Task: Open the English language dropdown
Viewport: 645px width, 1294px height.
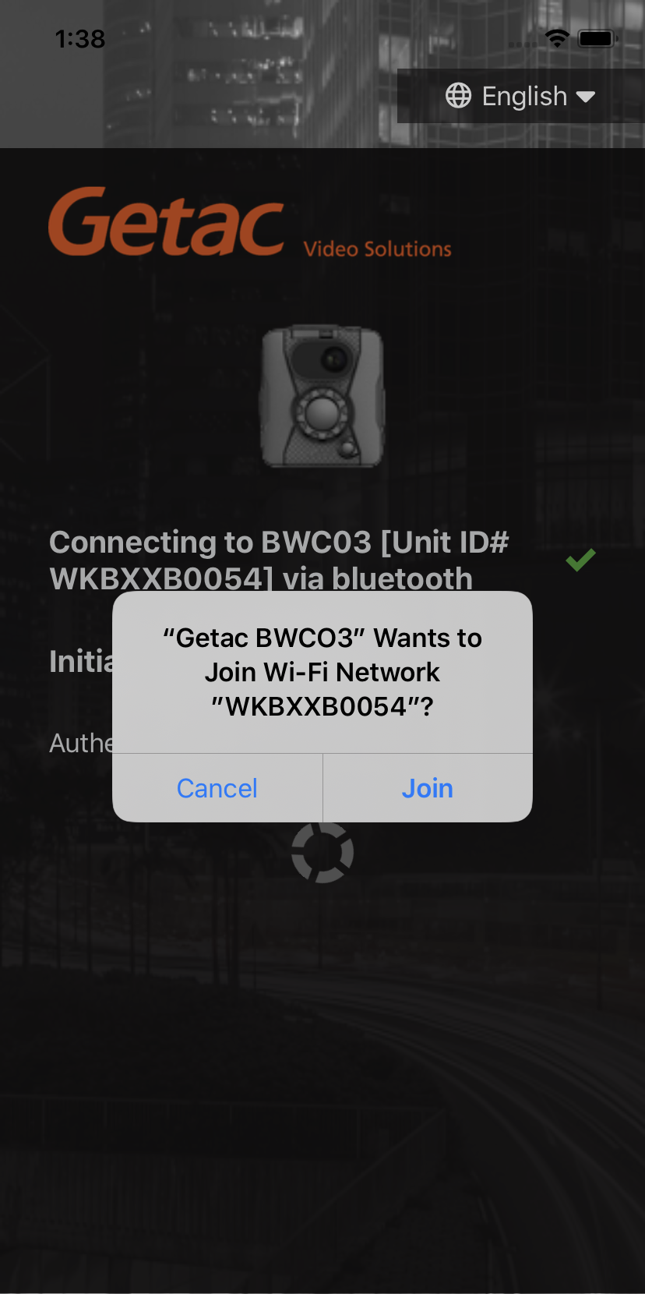Action: click(520, 96)
